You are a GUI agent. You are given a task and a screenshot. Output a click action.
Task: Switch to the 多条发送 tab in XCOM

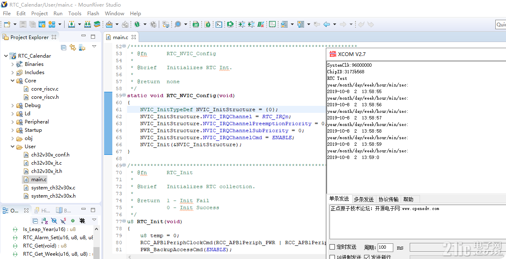(x=364, y=199)
